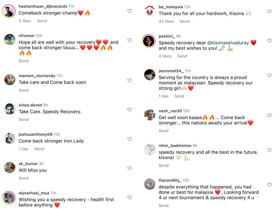This screenshot has height=210, width=280.
Task: Tap heart icon on nfixmon's comment
Action: (129, 40)
